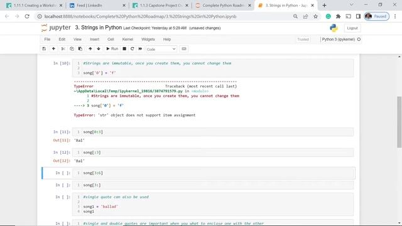Open the Extensions puzzle icon
This screenshot has width=402, height=226.
[x=338, y=16]
